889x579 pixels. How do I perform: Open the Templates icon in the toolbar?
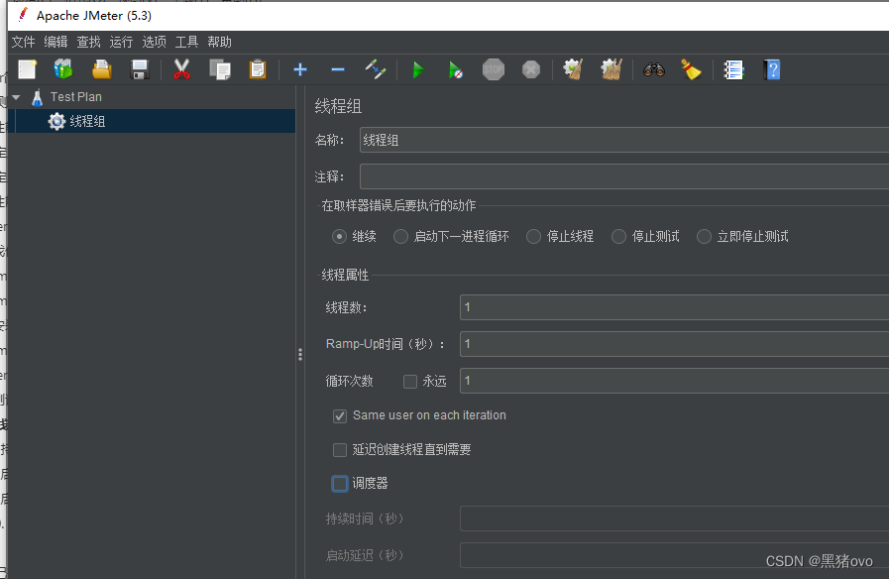tap(63, 69)
